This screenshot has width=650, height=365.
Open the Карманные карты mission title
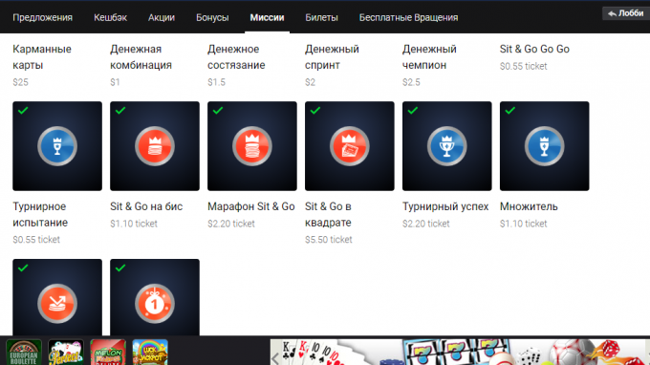[x=42, y=57]
